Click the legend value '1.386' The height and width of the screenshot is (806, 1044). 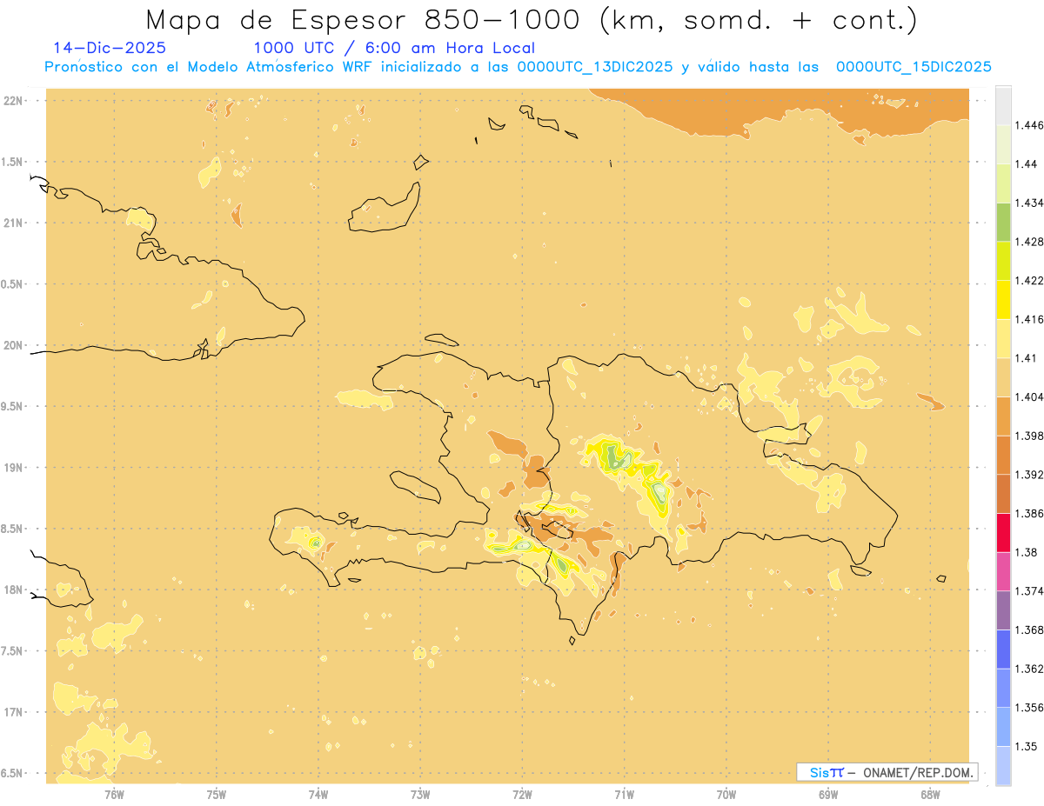1031,513
